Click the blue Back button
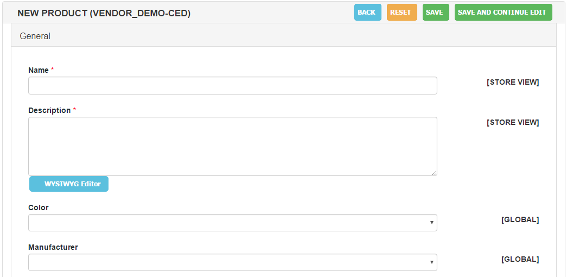 pyautogui.click(x=368, y=12)
